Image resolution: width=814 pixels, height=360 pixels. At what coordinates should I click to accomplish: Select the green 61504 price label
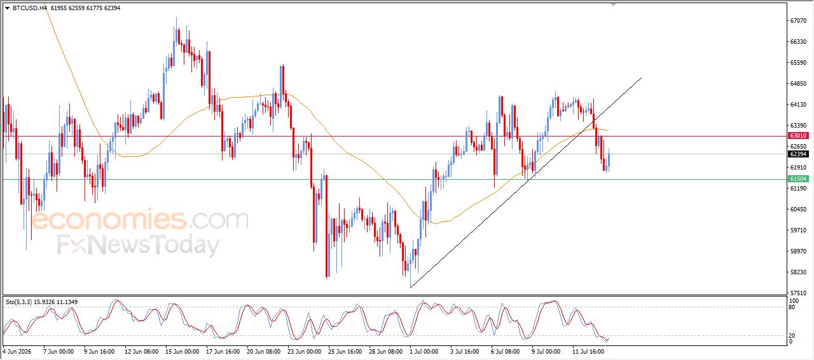pyautogui.click(x=798, y=179)
